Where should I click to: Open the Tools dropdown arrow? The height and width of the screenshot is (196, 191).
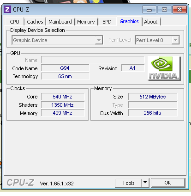(145, 183)
